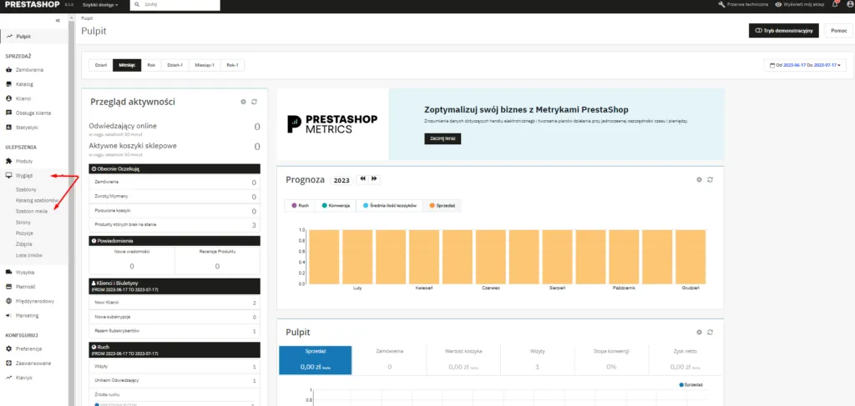This screenshot has height=406, width=855.
Task: Open Szablon maila in the sidebar
Action: tap(32, 211)
